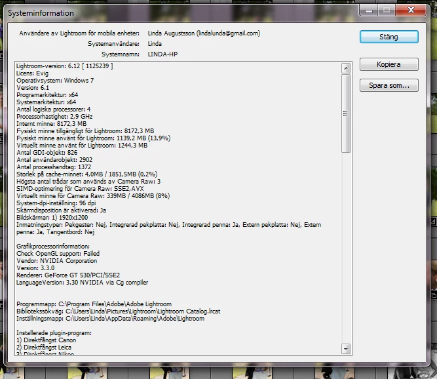The image size is (437, 379).
Task: Click the Kopiera button
Action: pos(389,64)
